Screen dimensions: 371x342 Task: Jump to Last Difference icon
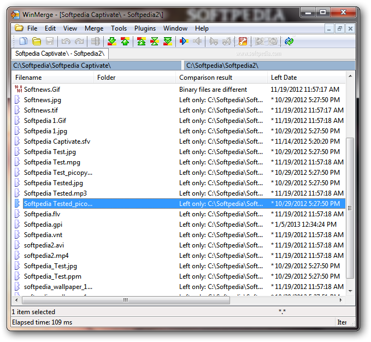coord(168,42)
